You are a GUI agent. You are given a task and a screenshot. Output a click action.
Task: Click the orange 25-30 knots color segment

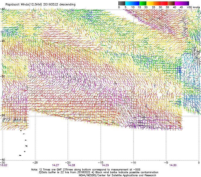pyautogui.click(x=157, y=3)
